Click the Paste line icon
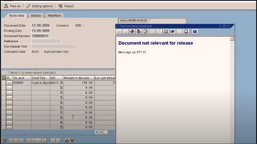 point(58,141)
